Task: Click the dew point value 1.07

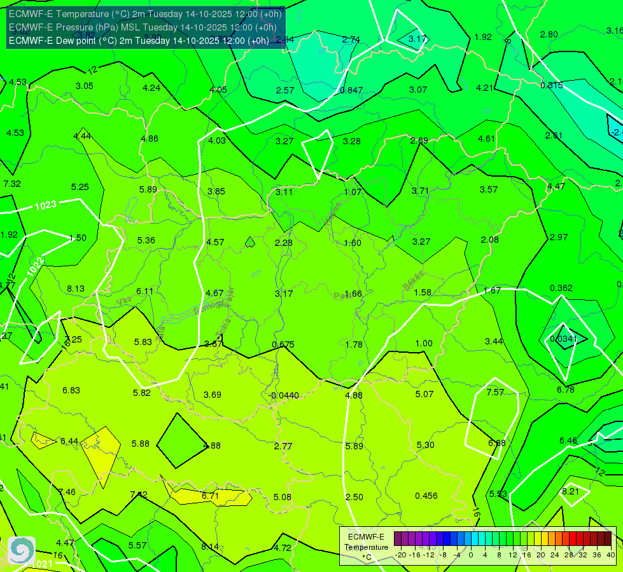Action: 353,192
